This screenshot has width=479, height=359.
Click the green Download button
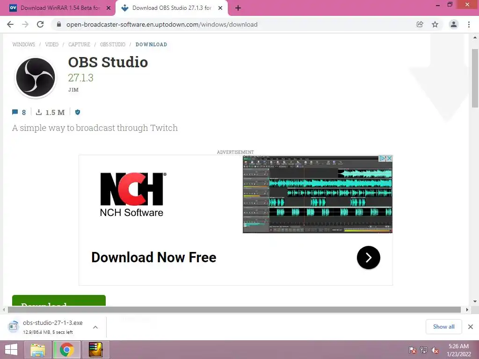(x=58, y=301)
